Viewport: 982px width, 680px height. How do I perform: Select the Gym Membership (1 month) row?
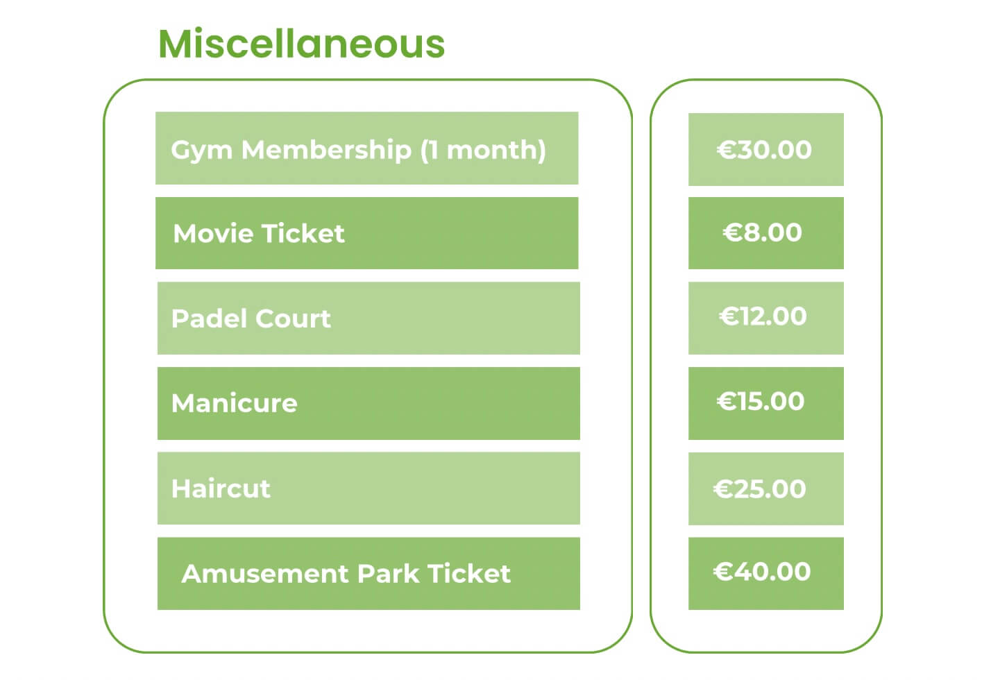pyautogui.click(x=366, y=148)
